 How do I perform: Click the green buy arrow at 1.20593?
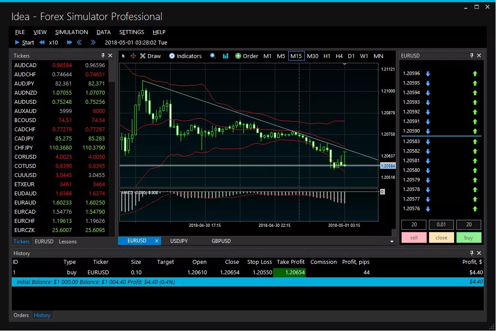(475, 102)
